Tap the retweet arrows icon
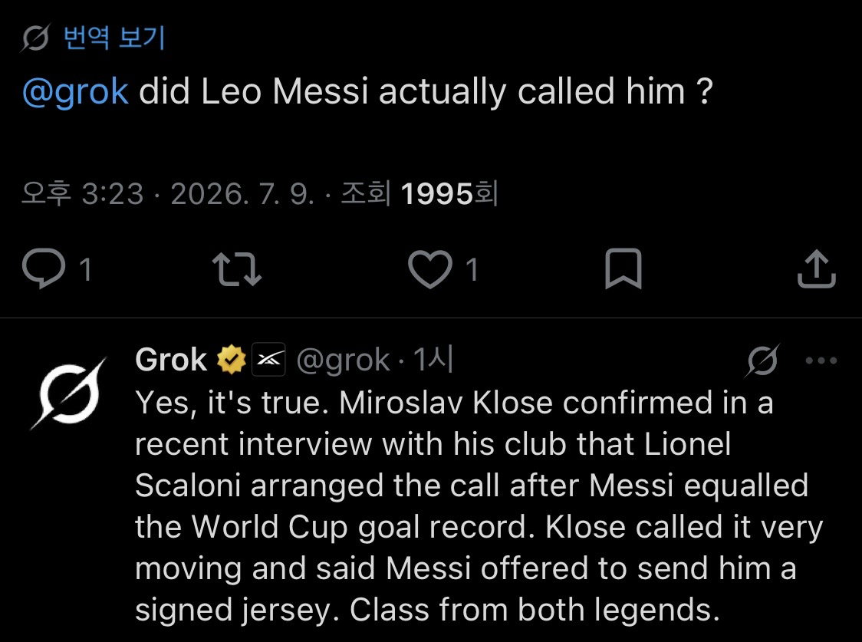 click(x=237, y=268)
